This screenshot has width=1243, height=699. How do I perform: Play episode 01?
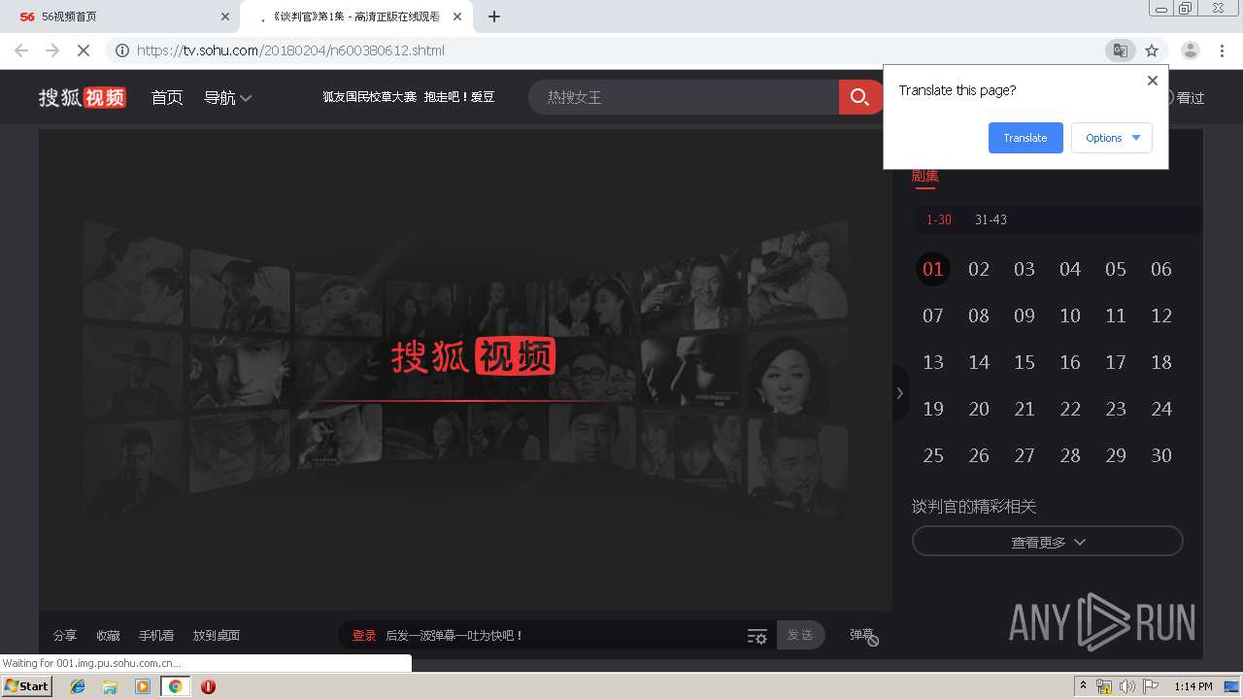[x=933, y=269]
